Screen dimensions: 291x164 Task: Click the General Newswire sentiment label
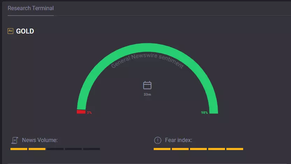(147, 60)
